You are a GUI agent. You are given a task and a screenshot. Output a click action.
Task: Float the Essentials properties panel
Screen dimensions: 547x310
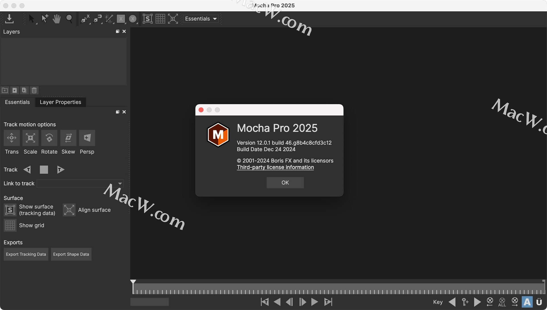coord(118,112)
